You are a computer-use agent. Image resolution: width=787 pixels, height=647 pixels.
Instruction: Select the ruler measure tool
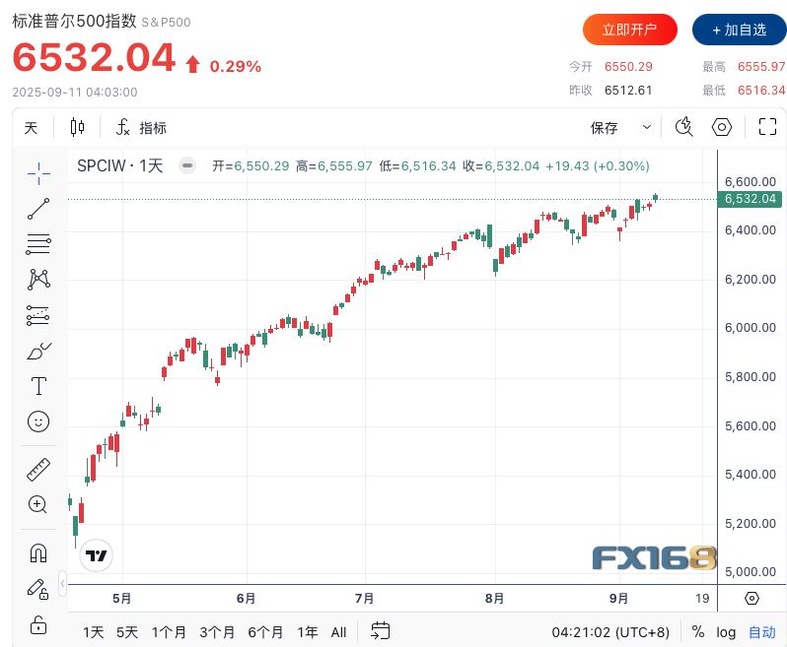[38, 470]
